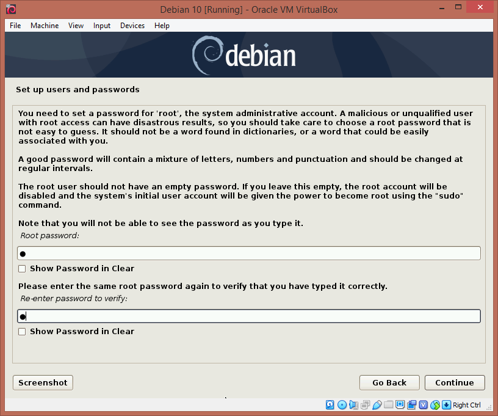Click the recording status icon
Screen dimensions: 498x416
pyautogui.click(x=411, y=404)
